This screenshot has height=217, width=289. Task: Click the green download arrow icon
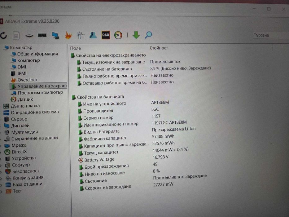136,35
